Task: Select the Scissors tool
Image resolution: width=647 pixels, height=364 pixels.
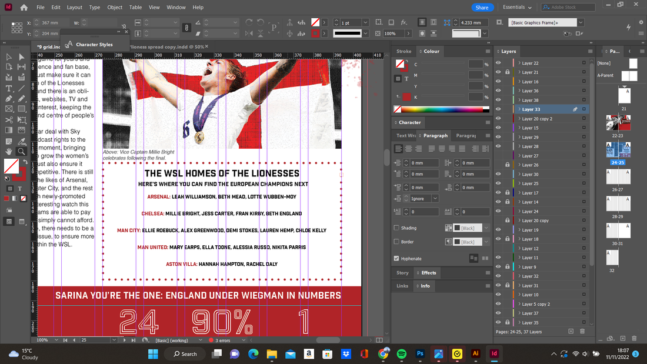Action: click(9, 120)
